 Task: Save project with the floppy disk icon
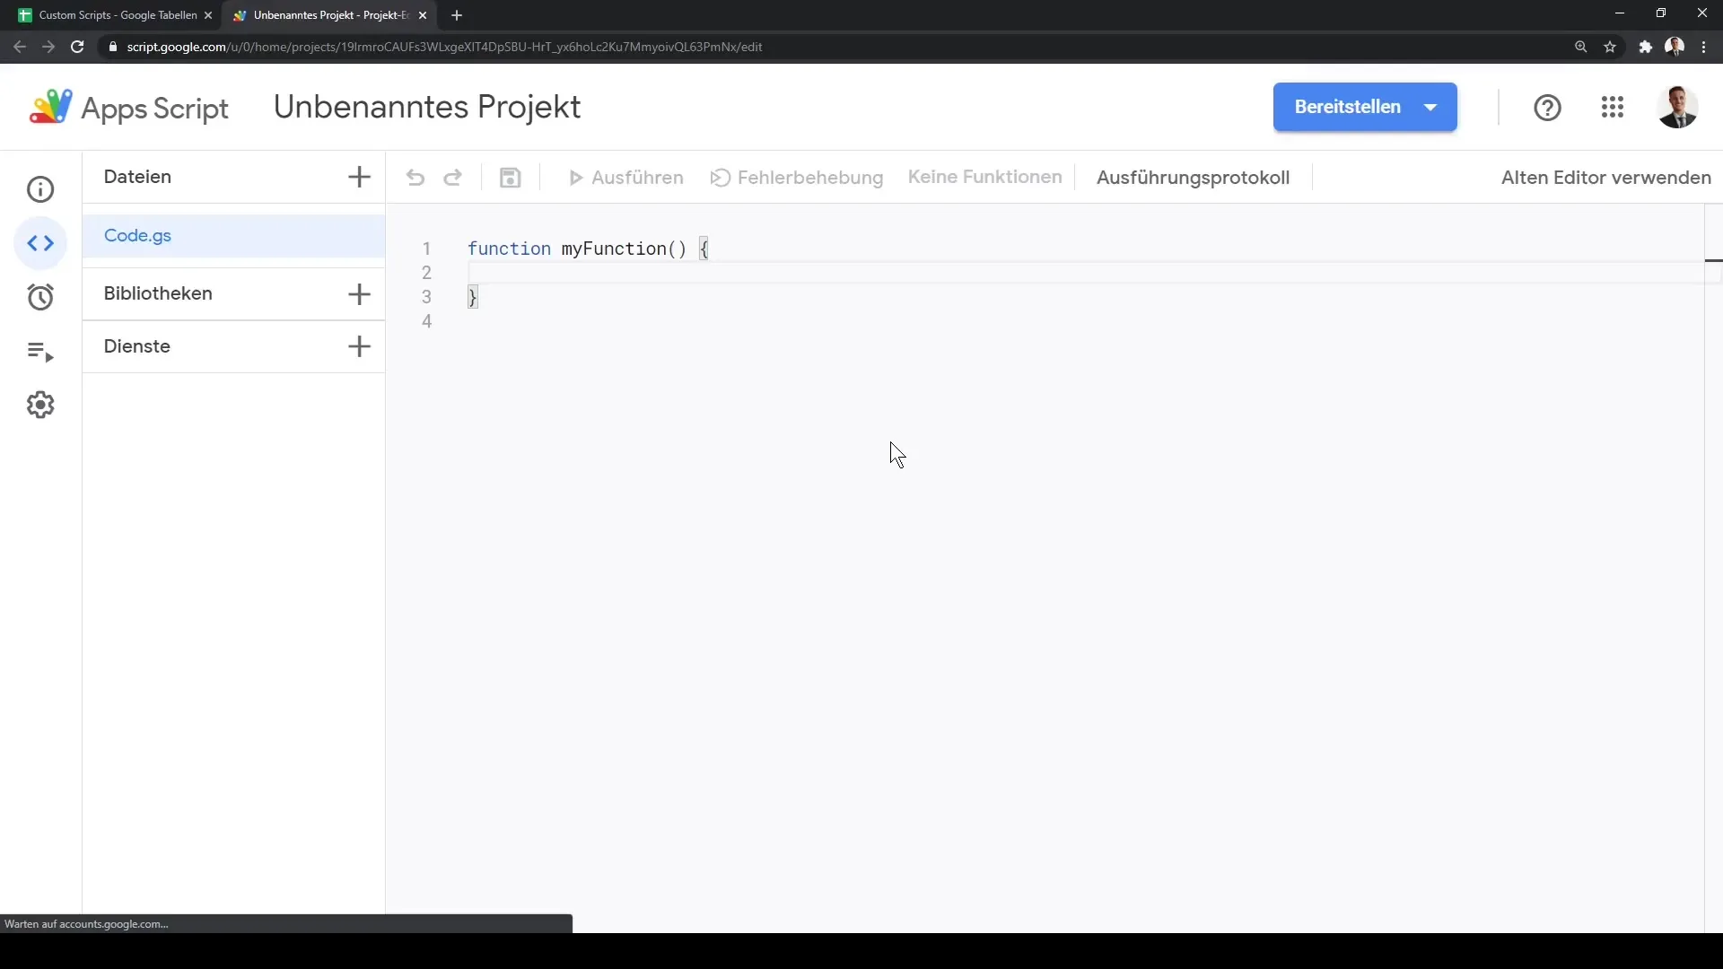point(511,178)
